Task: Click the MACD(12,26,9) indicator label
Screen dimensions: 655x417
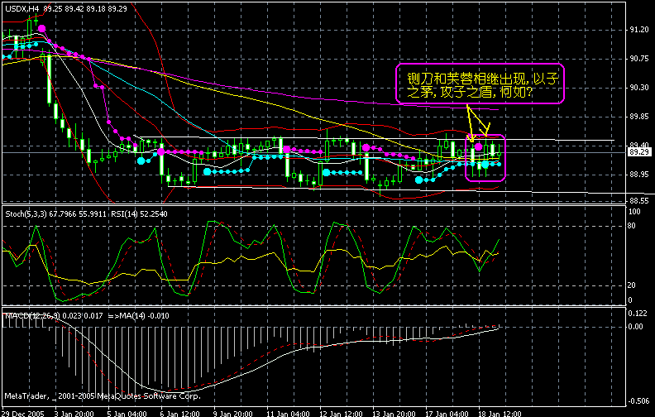Action: tap(87, 316)
